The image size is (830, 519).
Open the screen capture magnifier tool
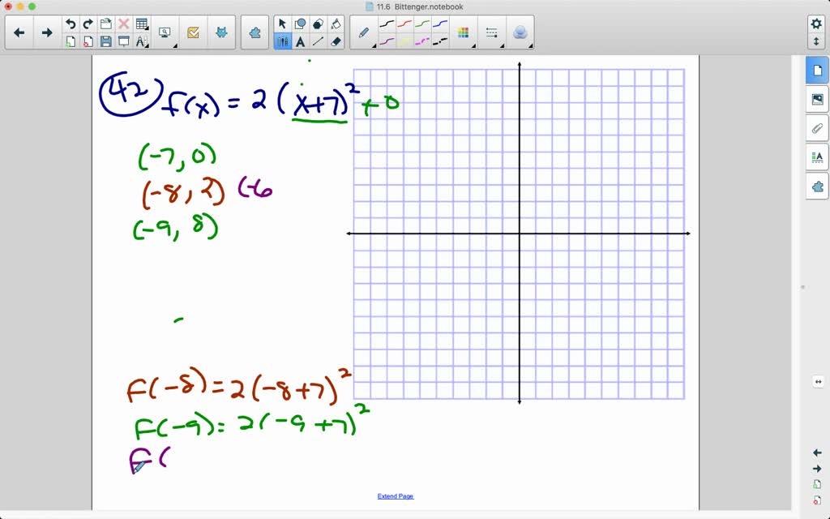pyautogui.click(x=165, y=31)
